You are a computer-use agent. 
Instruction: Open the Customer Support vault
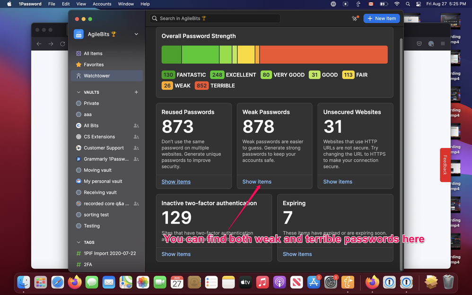tap(104, 148)
